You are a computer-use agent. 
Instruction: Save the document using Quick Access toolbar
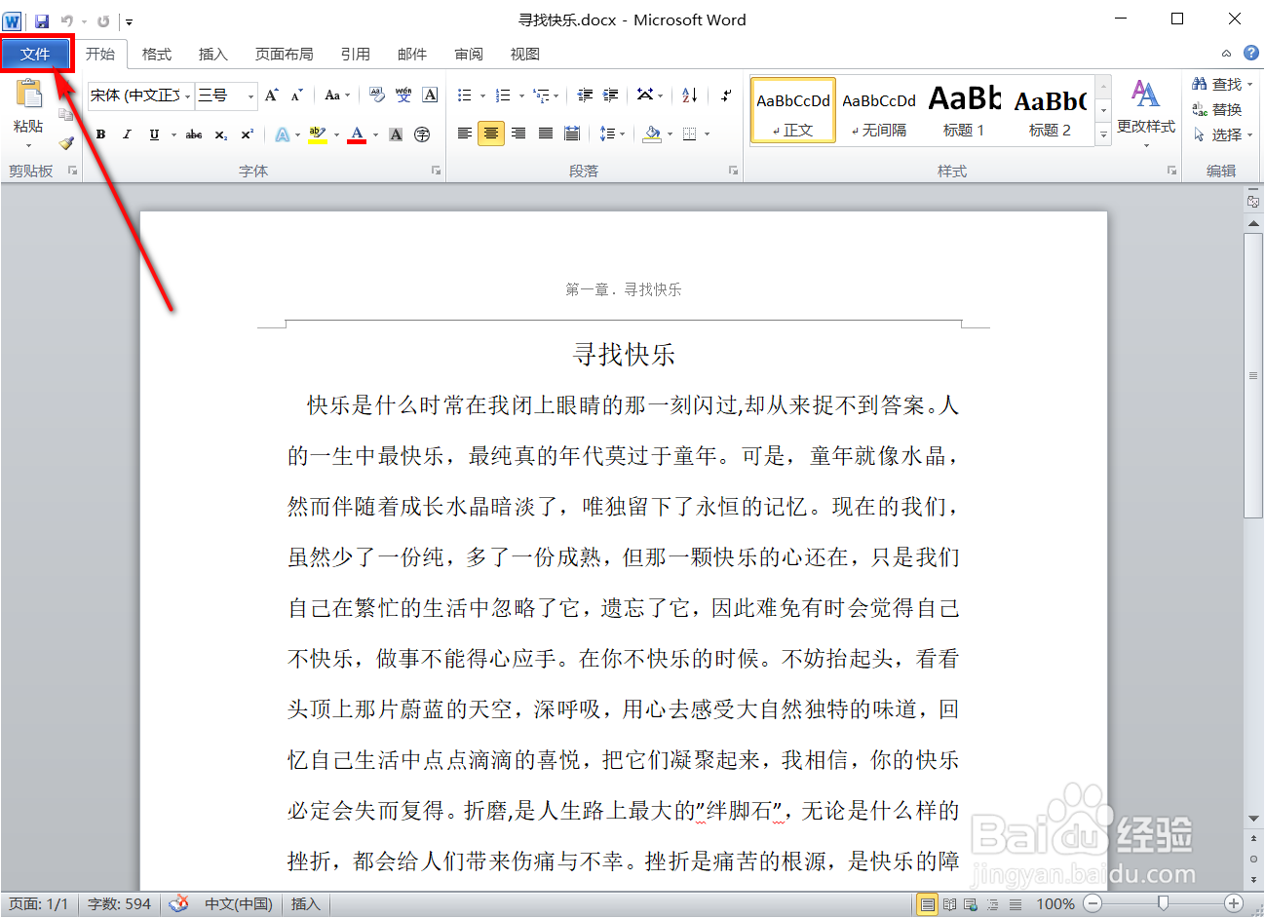coord(41,19)
